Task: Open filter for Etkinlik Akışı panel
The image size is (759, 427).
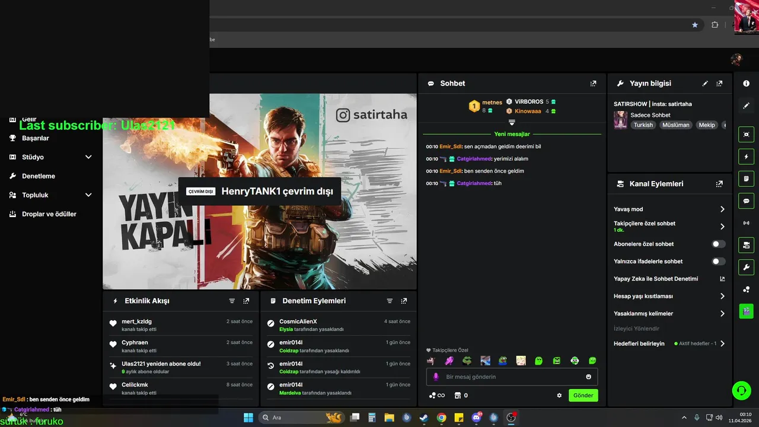Action: coord(232,301)
